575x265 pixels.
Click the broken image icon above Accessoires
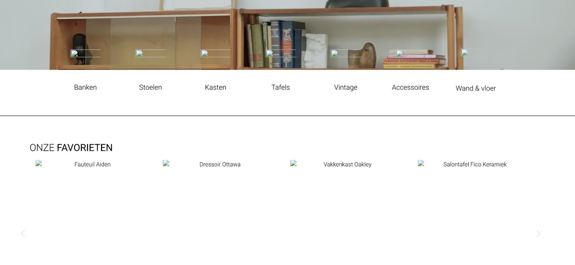411,53
